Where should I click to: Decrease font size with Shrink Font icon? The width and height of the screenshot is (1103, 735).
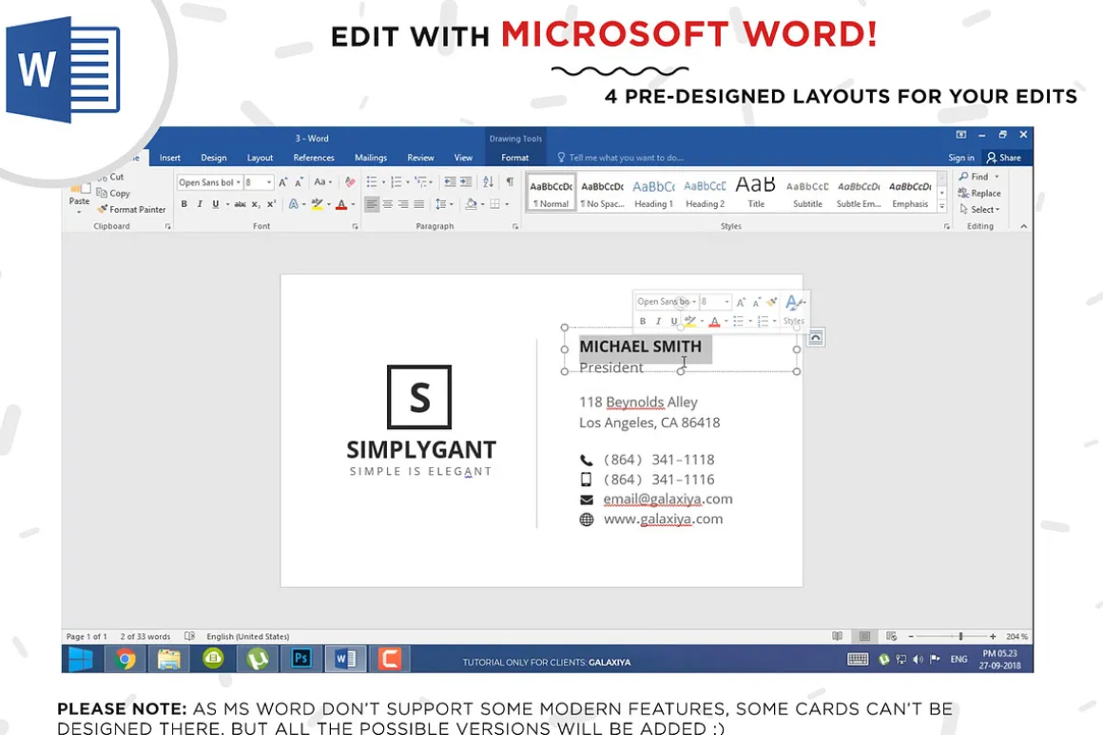click(x=299, y=182)
